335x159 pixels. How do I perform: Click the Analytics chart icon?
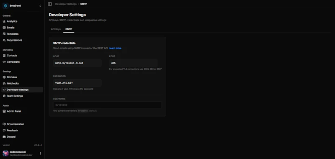4,21
